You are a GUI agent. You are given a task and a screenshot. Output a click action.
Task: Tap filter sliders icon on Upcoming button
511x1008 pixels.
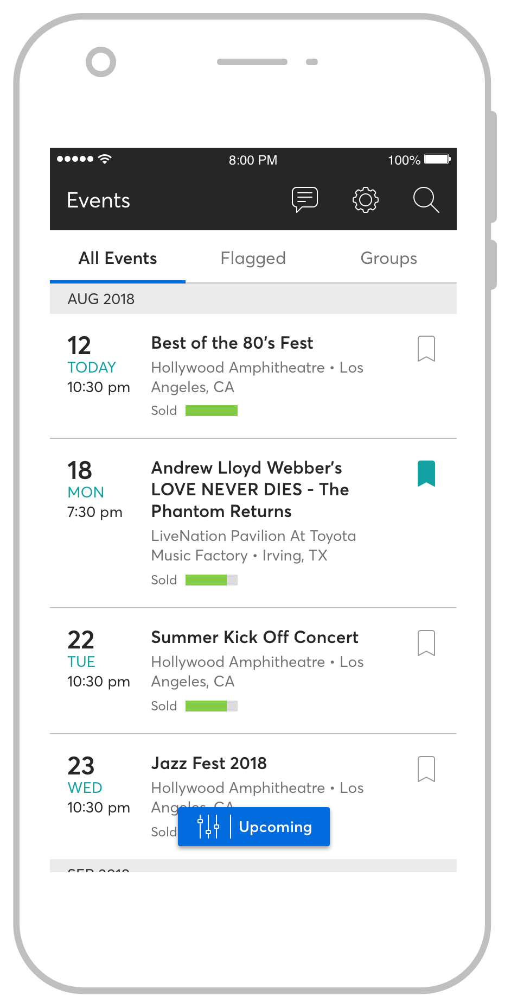208,827
